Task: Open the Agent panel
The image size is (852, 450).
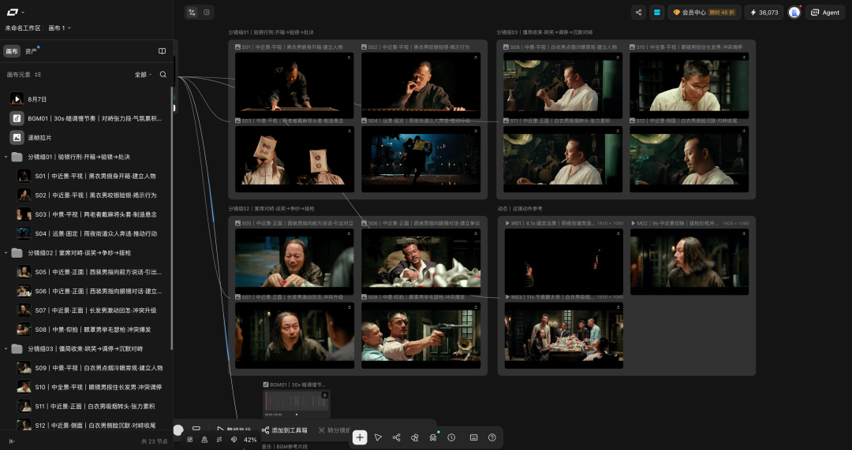Action: pos(825,12)
